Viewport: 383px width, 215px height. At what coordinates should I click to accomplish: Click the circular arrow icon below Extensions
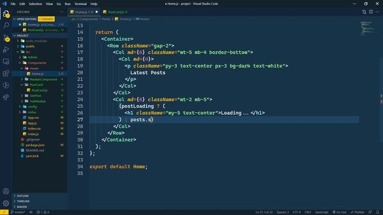tap(6, 85)
